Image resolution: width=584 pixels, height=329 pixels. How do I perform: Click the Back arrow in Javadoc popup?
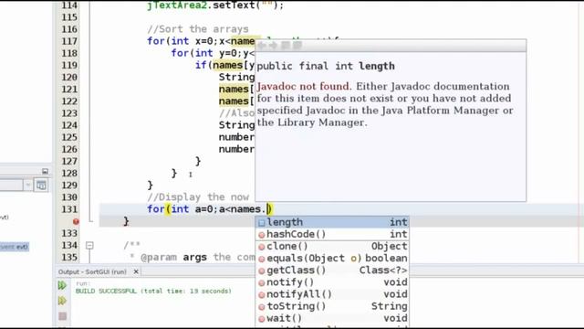262,46
